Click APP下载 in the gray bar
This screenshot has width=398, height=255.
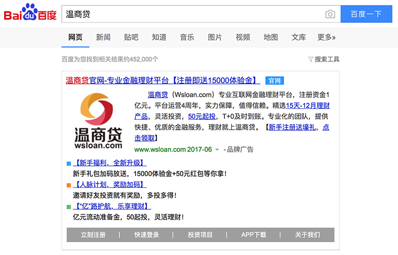[x=254, y=235]
